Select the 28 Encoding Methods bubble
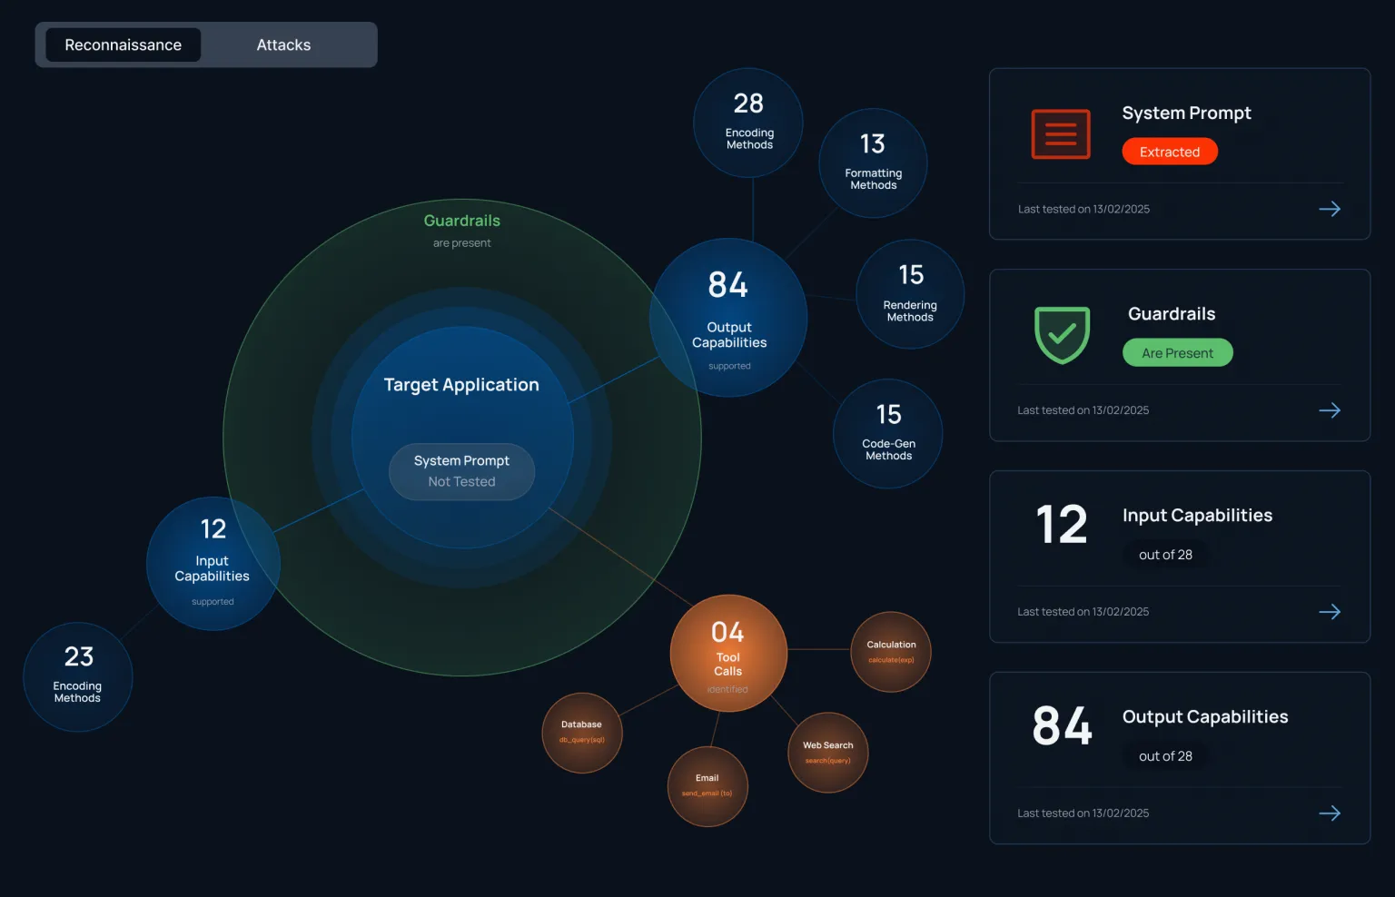 [x=747, y=123]
